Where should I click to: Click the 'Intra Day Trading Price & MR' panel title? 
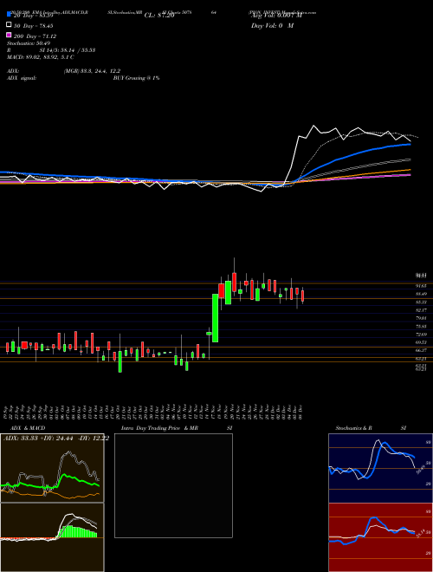click(159, 428)
